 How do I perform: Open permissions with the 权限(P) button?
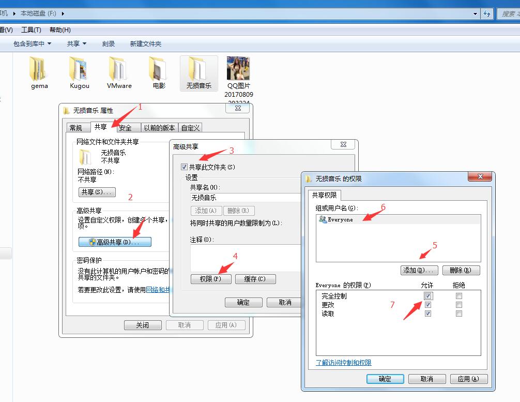click(211, 279)
